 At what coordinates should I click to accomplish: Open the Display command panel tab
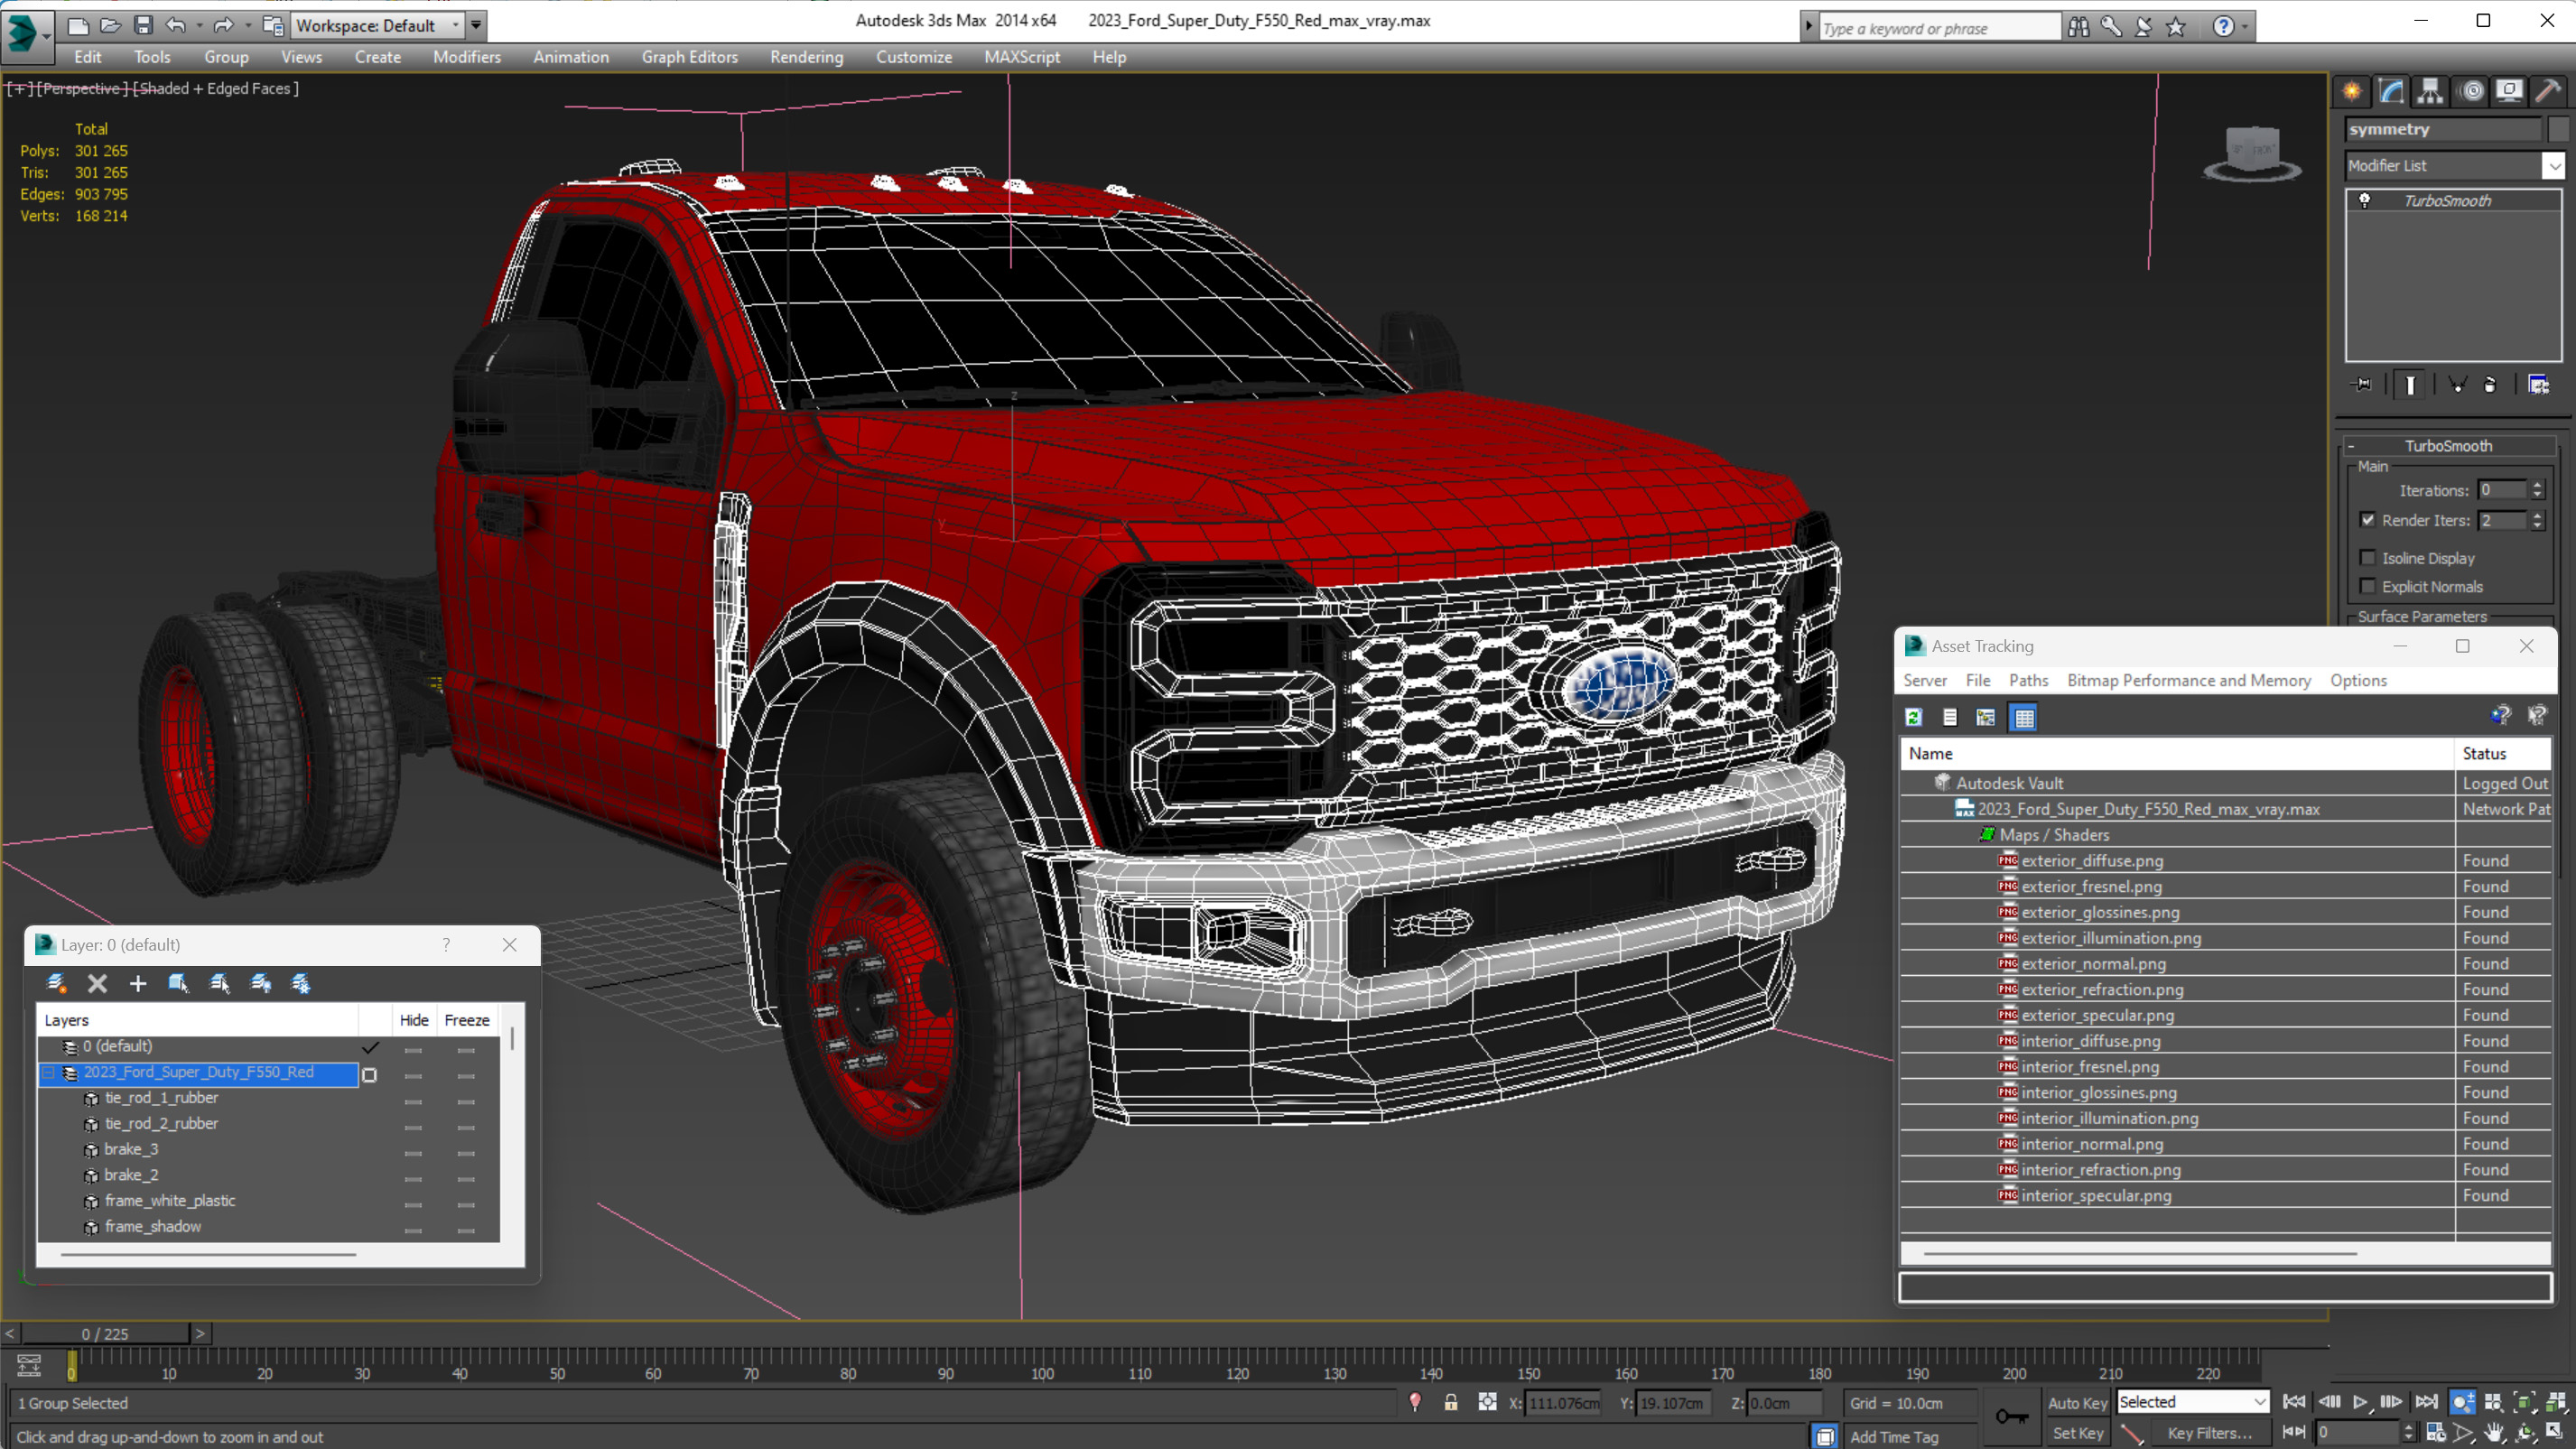click(x=2509, y=92)
